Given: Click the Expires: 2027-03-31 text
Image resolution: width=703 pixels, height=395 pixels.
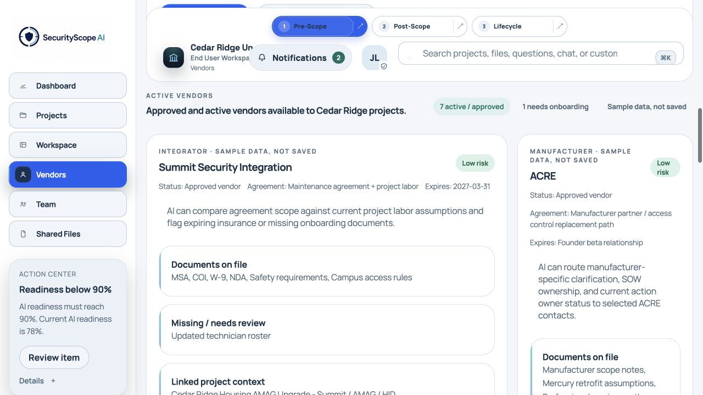Looking at the screenshot, I should coord(457,187).
